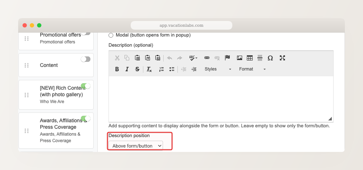Click Paste from Word icon
The height and width of the screenshot is (170, 363).
pyautogui.click(x=158, y=58)
